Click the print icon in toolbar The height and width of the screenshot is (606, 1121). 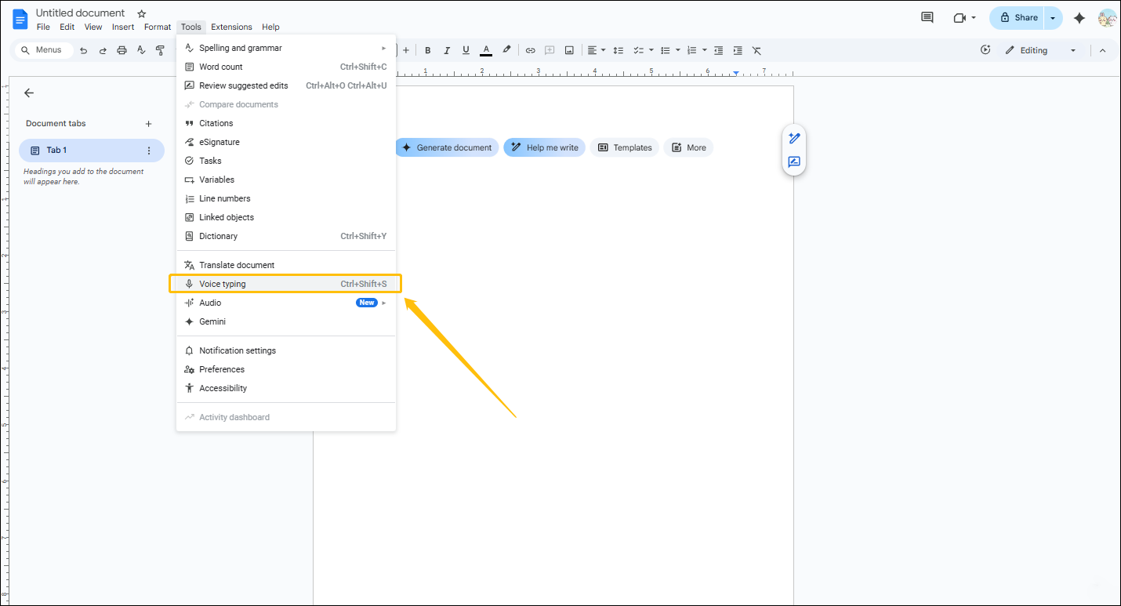tap(122, 50)
